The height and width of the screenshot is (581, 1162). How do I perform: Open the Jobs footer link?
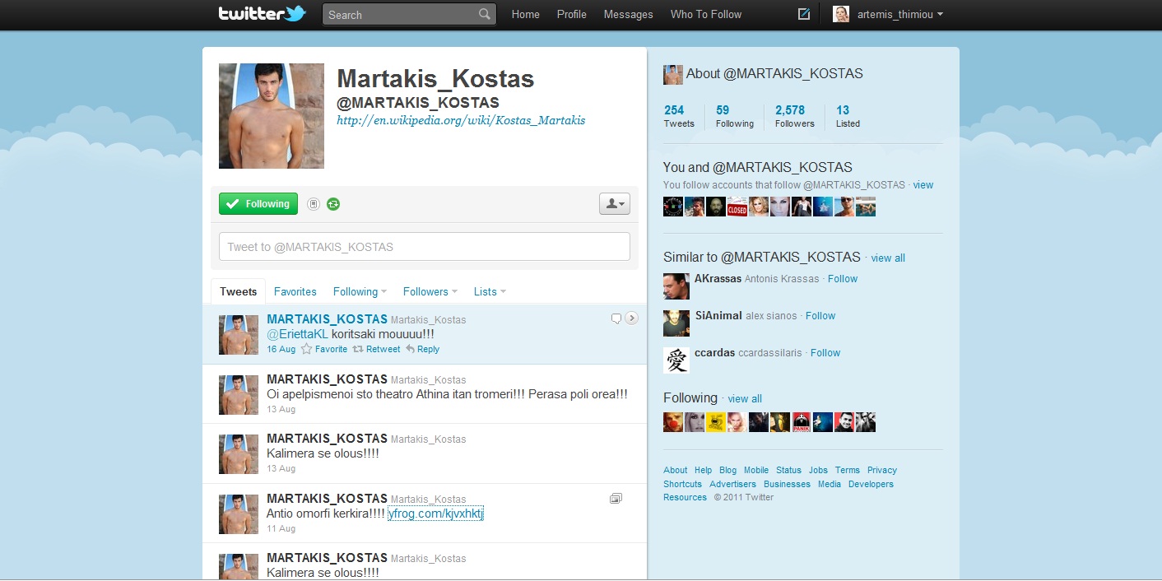point(818,471)
